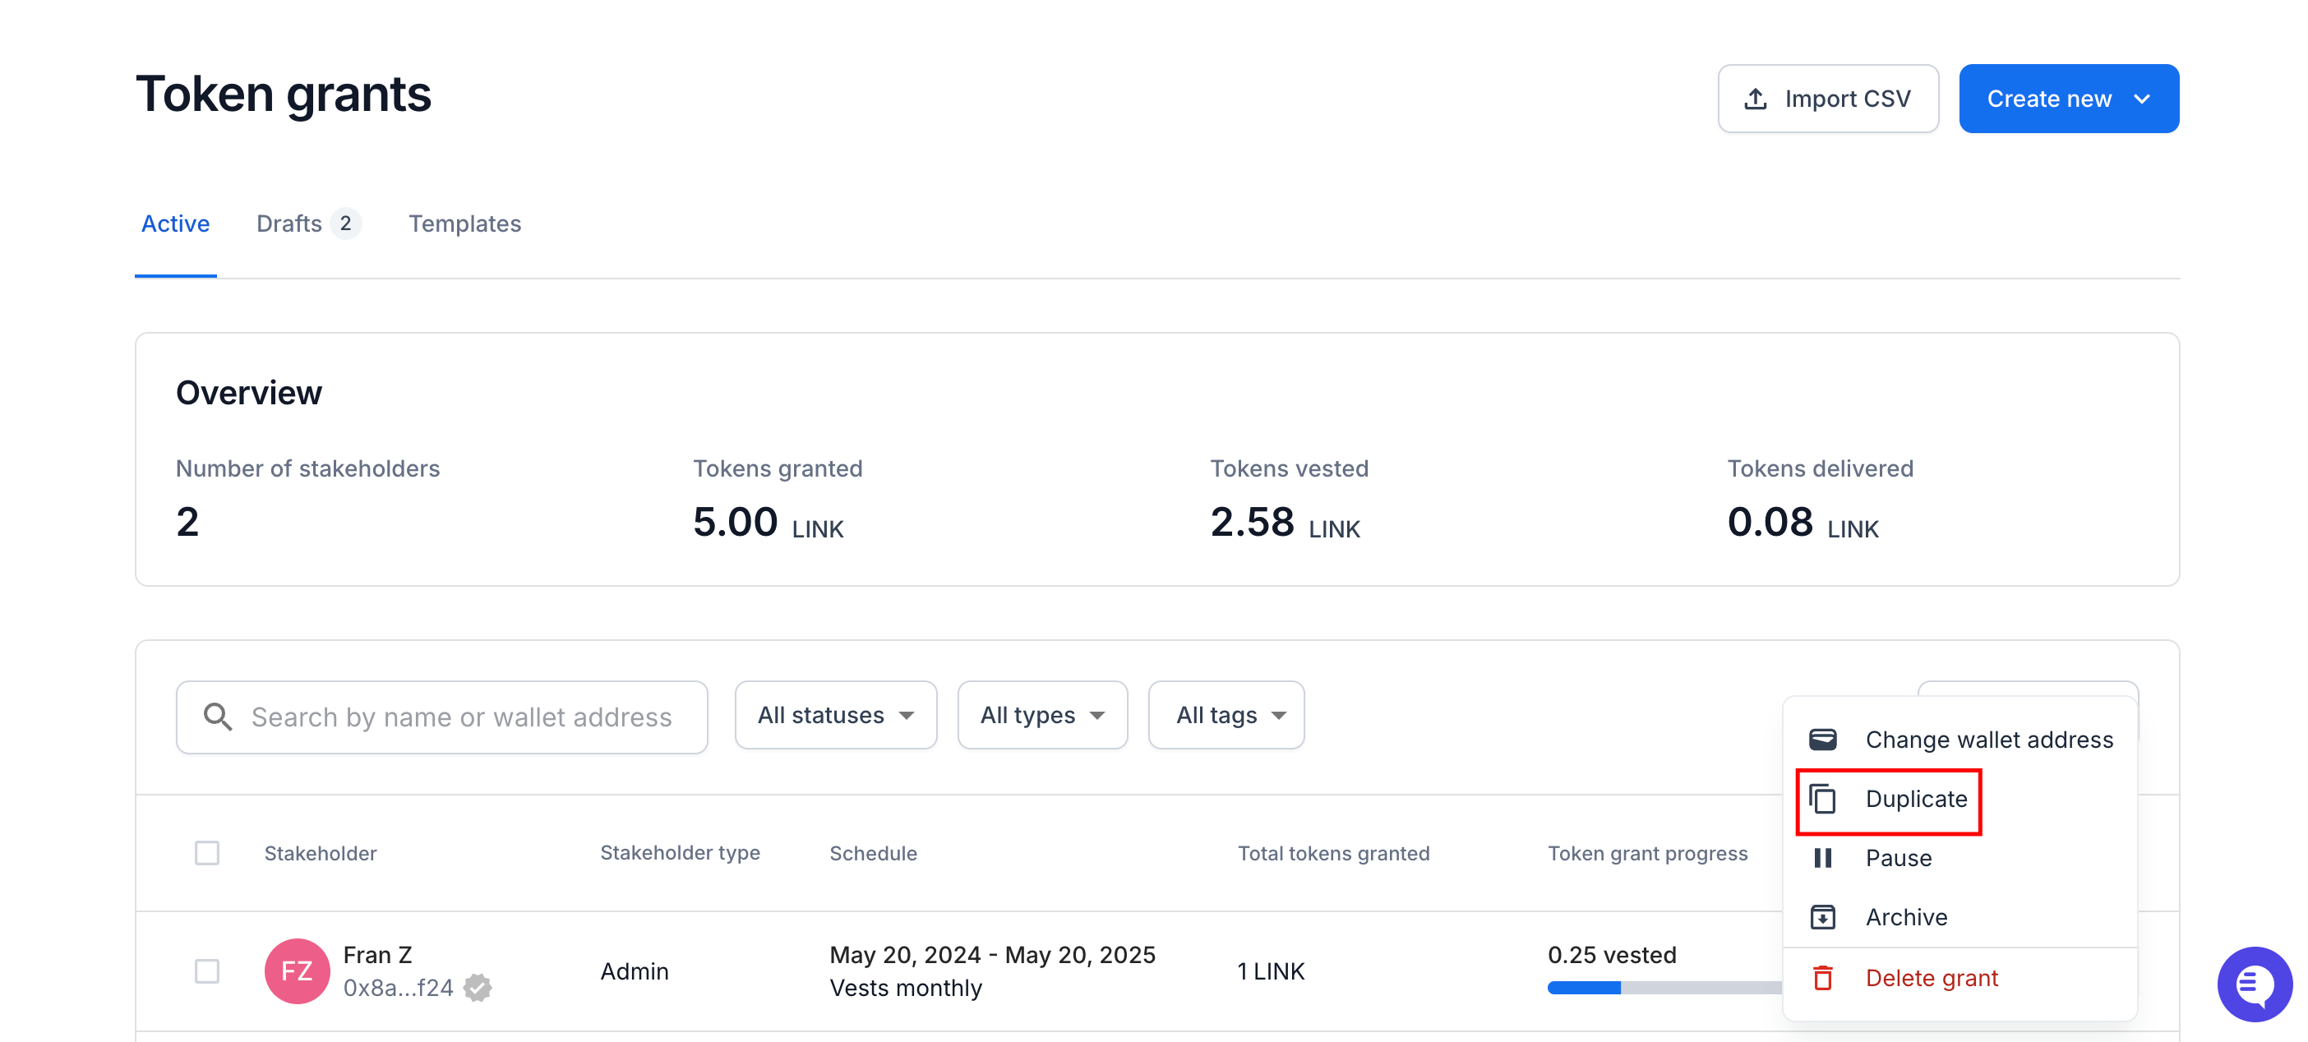Expand the Create new button chevron

(2142, 99)
